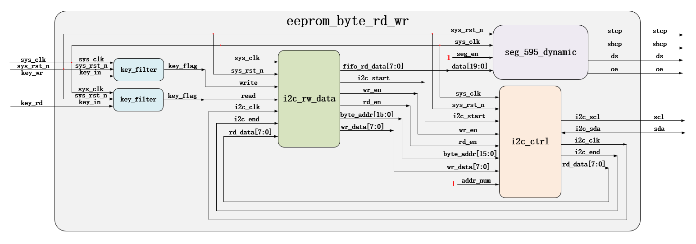Click key_flag label leading to read
This screenshot has height=244, width=696.
182,96
